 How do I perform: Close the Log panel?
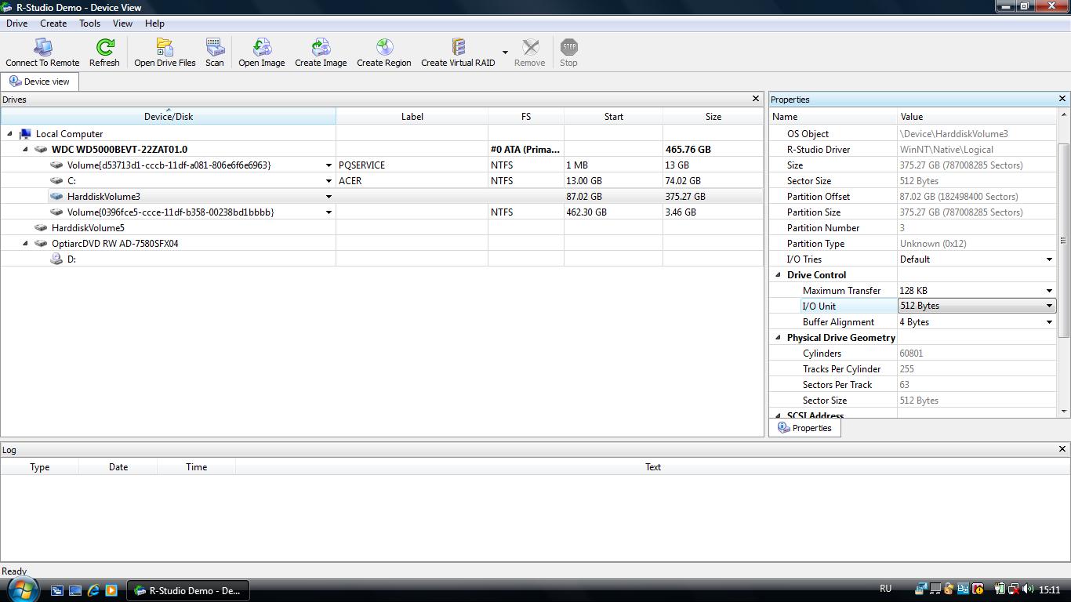tap(1062, 449)
